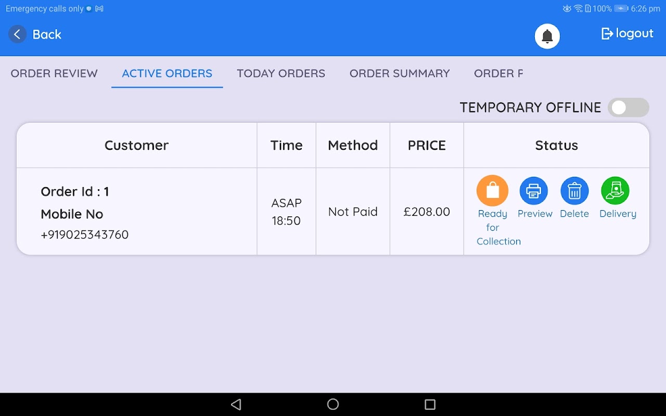666x416 pixels.
Task: Tap the green Delivery icon
Action: (x=615, y=191)
